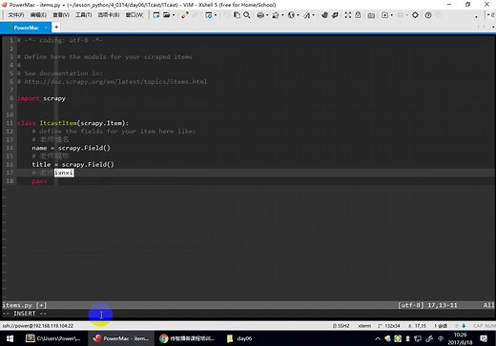The height and width of the screenshot is (346, 496).
Task: Click the blue down arrow in status bar
Action: click(x=464, y=326)
